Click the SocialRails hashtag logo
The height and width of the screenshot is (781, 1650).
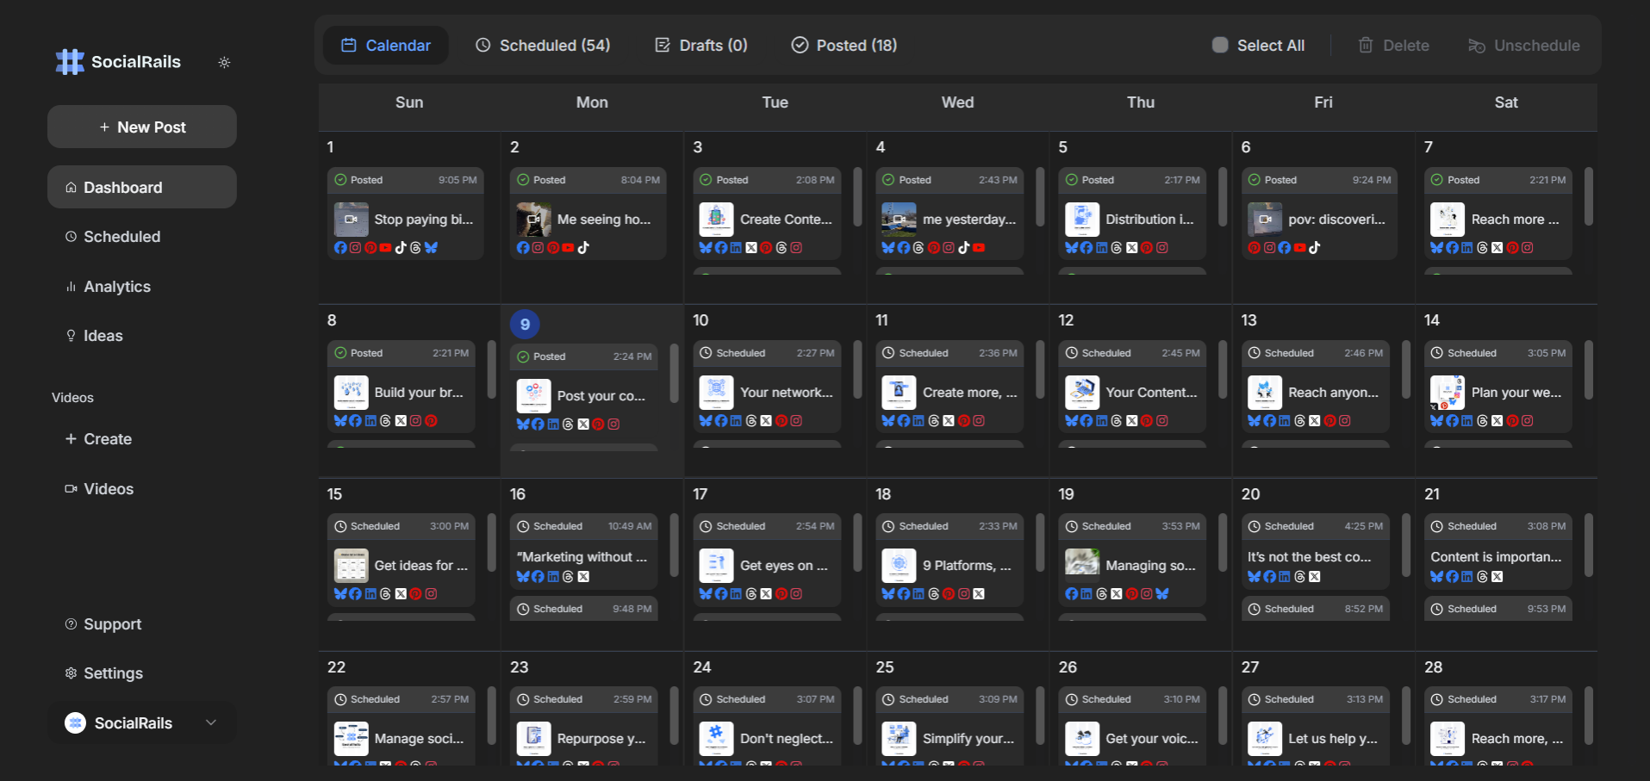pyautogui.click(x=69, y=61)
